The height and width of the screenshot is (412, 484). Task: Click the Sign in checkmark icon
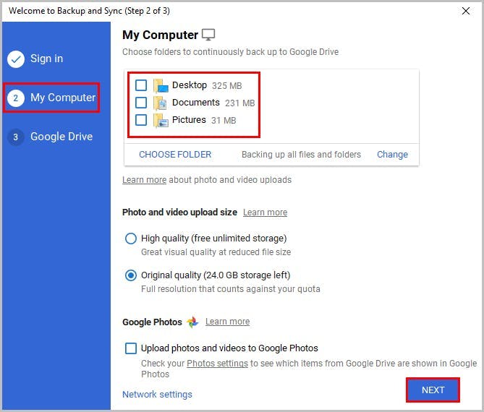[16, 59]
